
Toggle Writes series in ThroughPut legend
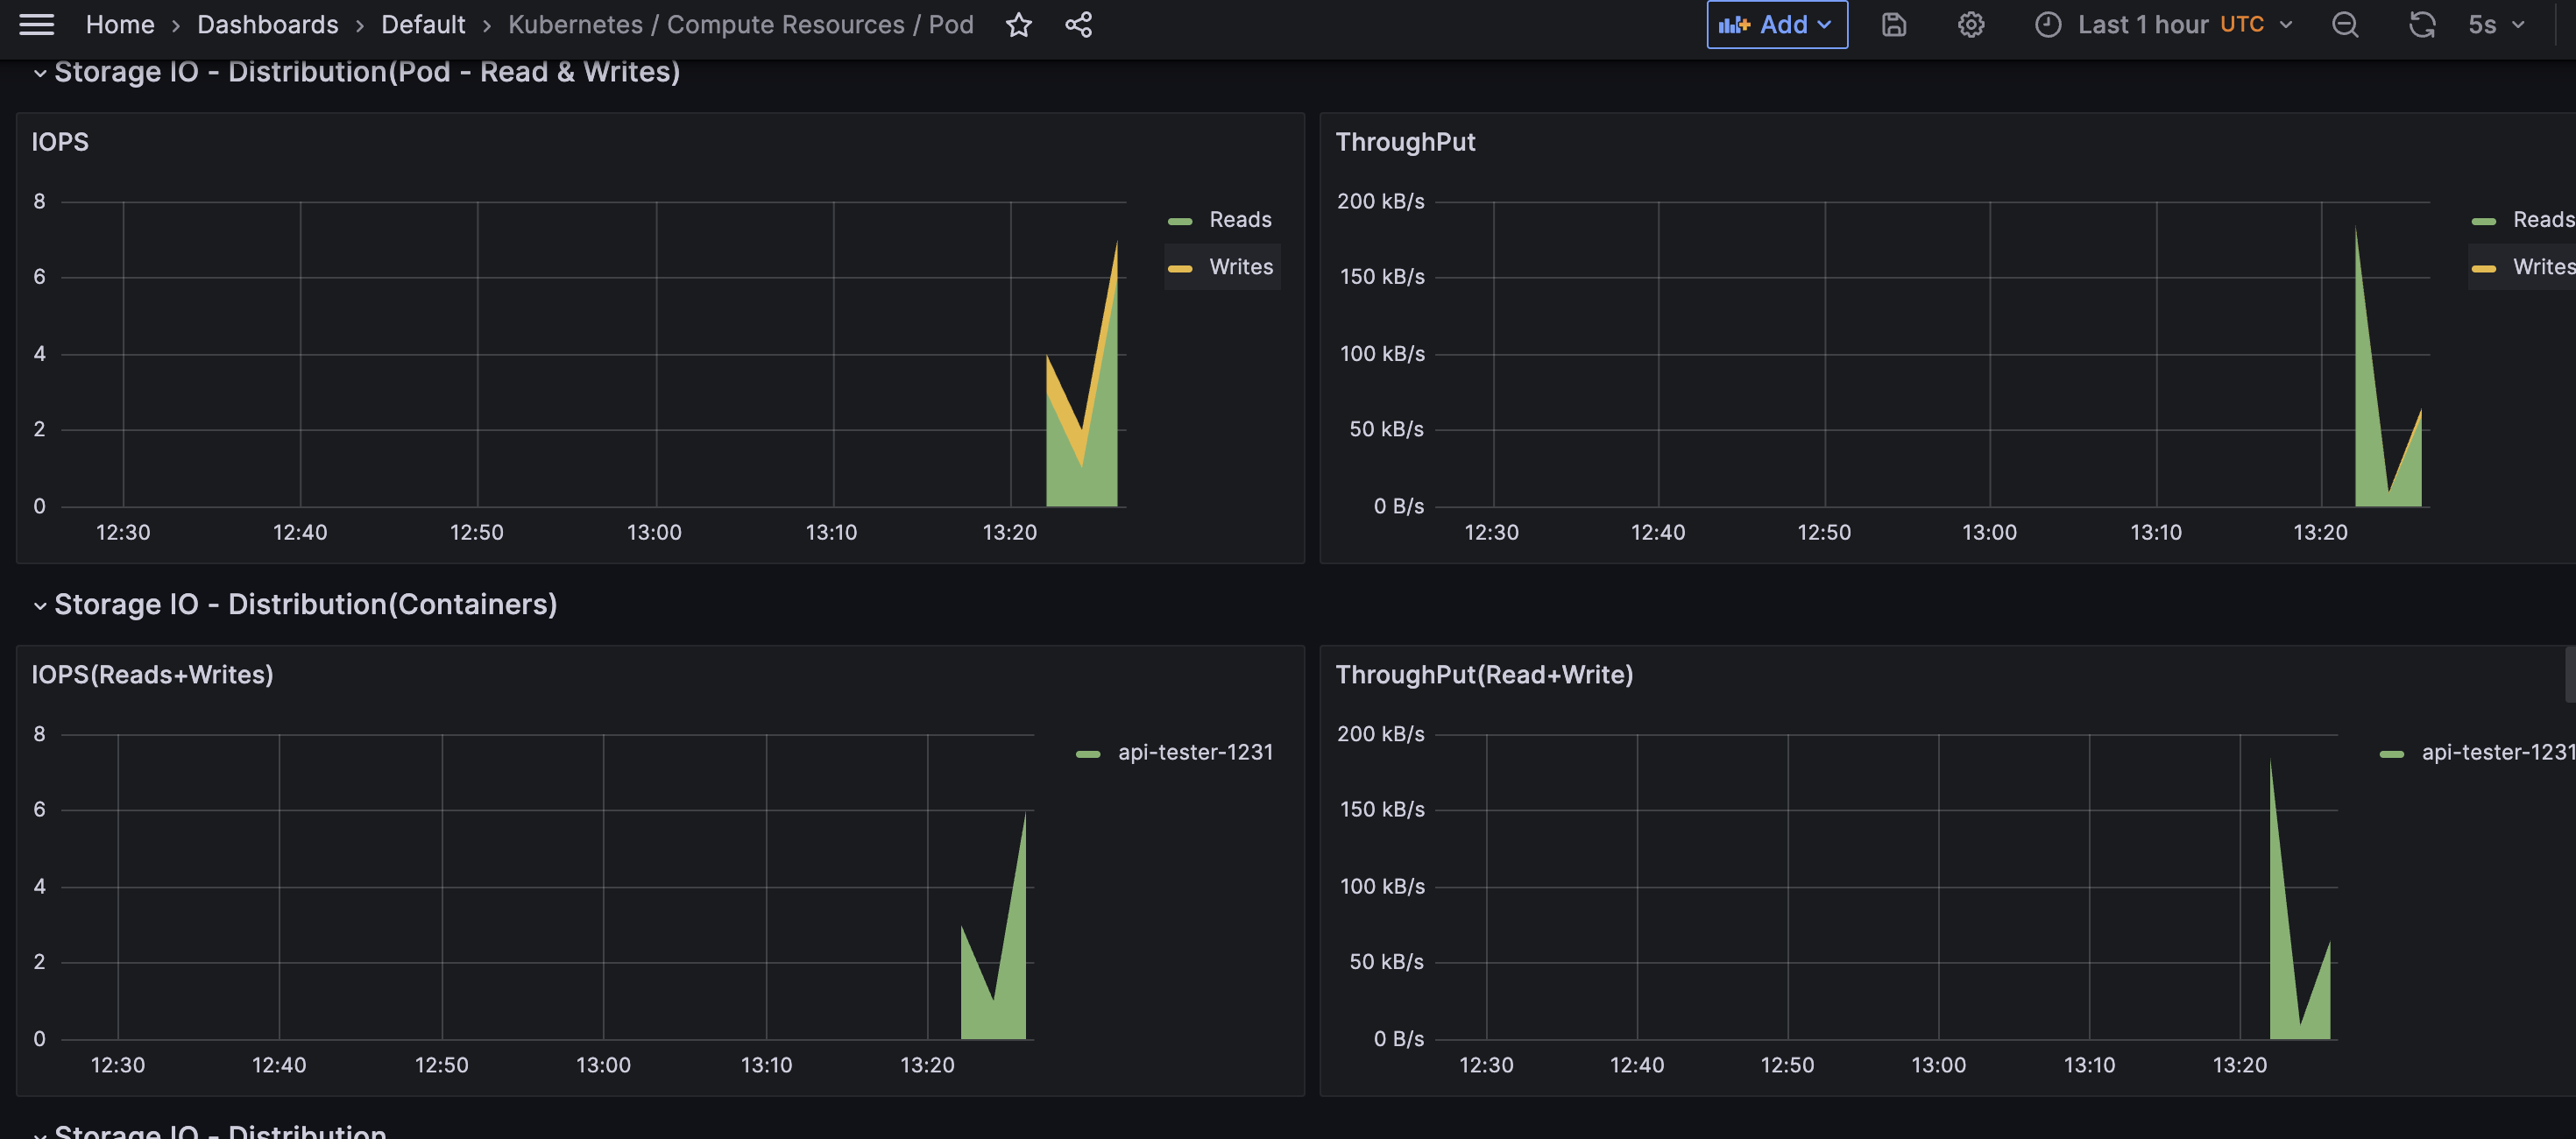2543,267
